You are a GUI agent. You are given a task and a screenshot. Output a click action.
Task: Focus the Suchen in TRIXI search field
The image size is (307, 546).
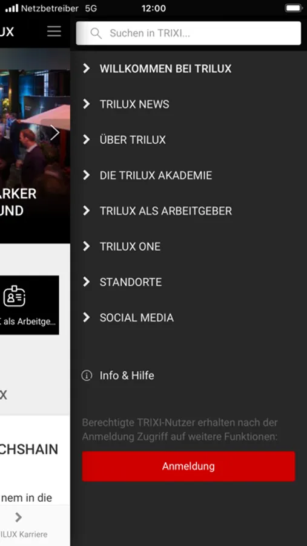(x=188, y=33)
